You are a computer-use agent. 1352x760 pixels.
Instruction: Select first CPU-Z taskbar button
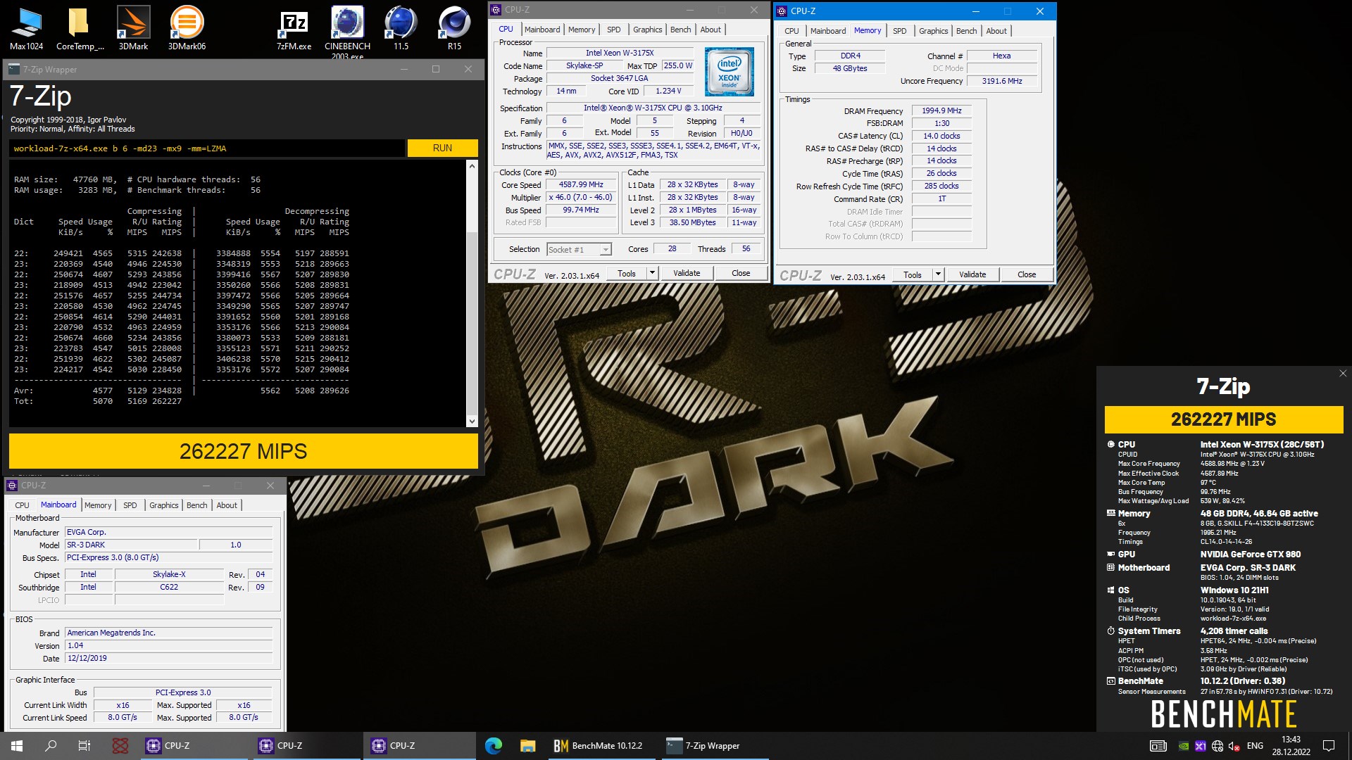194,746
